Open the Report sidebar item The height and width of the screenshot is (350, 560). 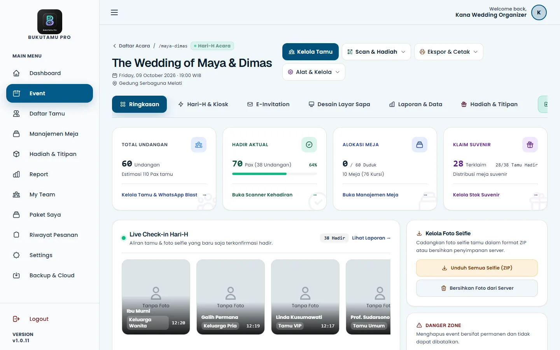coord(50,174)
